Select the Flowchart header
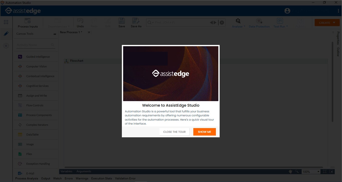The height and width of the screenshot is (182, 342). click(x=196, y=61)
